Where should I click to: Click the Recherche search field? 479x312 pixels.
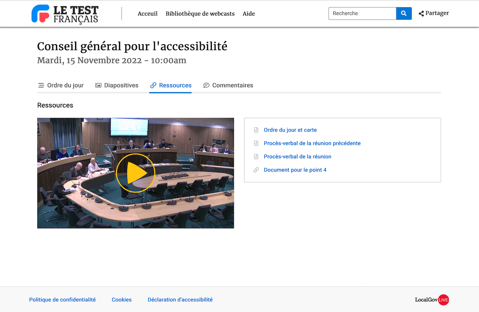pyautogui.click(x=362, y=13)
